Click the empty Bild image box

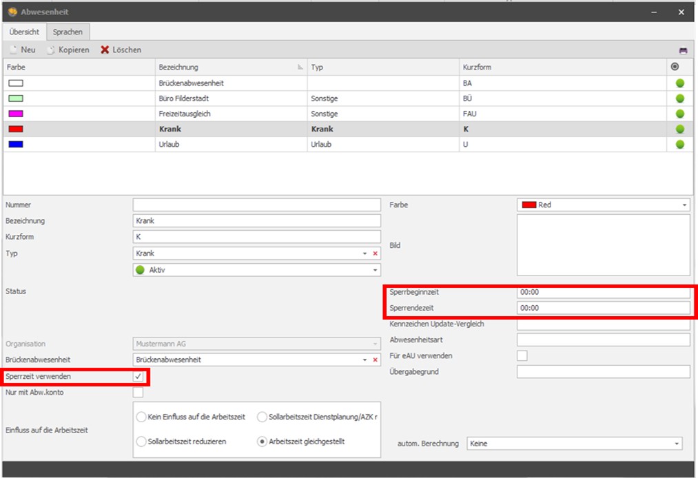603,245
